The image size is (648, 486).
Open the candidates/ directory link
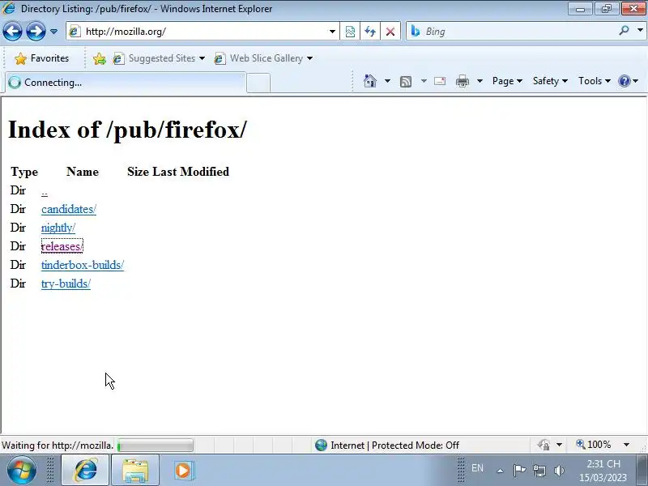tap(69, 209)
